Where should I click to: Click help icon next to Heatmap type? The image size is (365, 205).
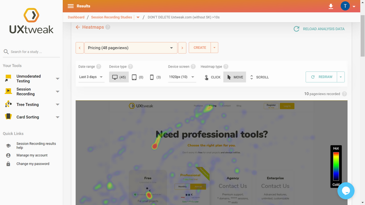pyautogui.click(x=226, y=66)
